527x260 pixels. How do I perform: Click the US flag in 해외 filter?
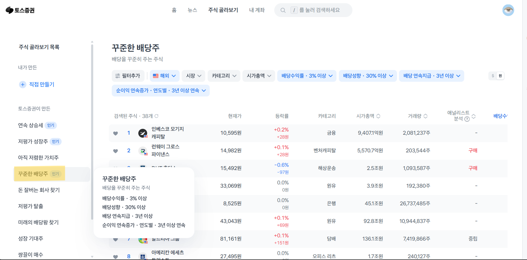[x=156, y=76]
